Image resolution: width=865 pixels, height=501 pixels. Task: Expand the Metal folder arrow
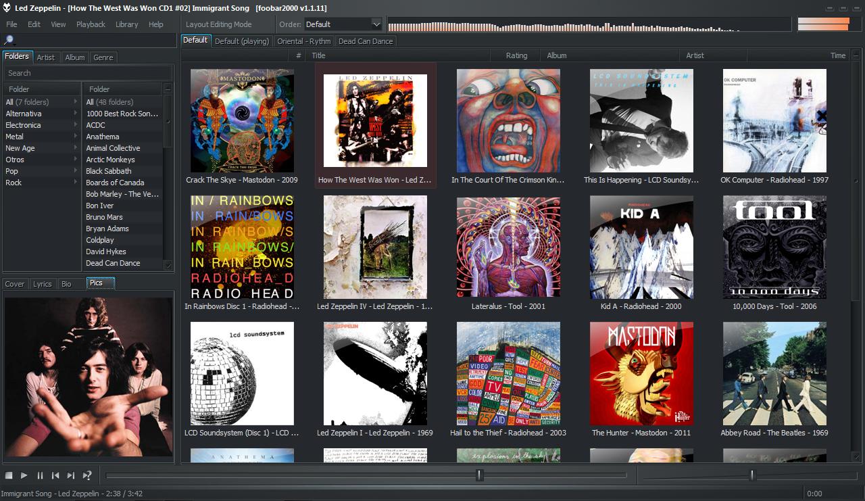[75, 137]
